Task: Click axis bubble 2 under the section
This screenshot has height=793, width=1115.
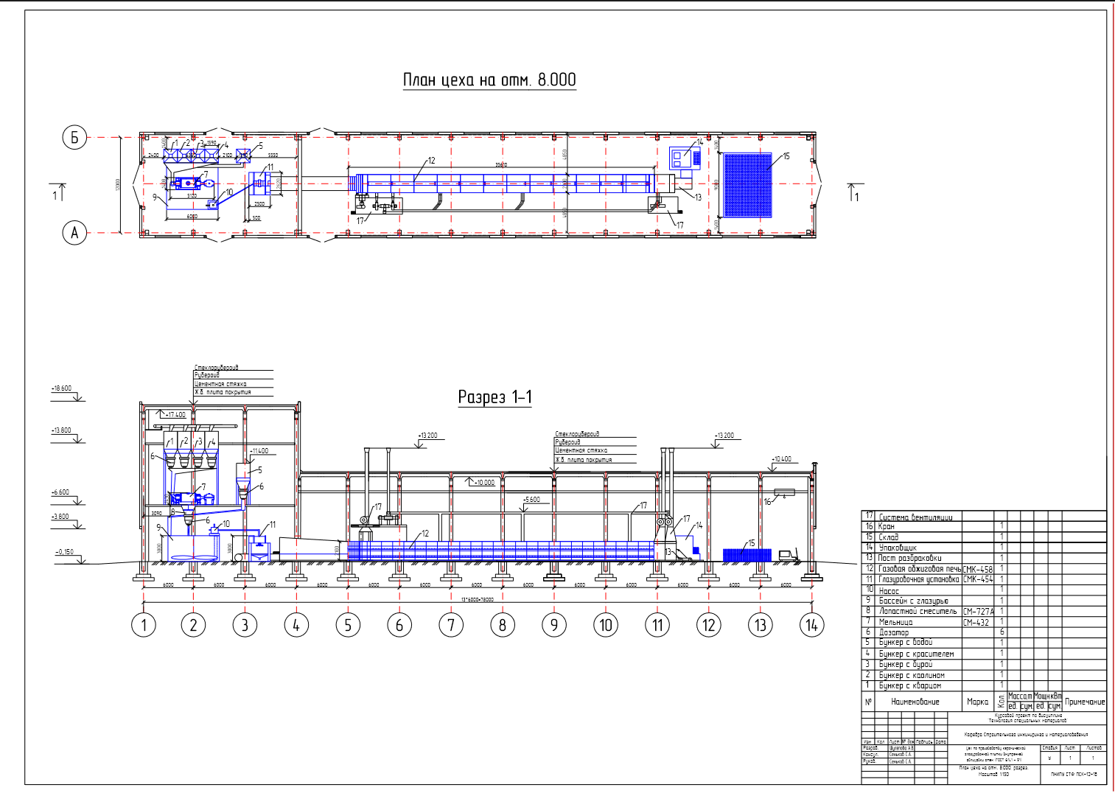Action: (x=193, y=626)
